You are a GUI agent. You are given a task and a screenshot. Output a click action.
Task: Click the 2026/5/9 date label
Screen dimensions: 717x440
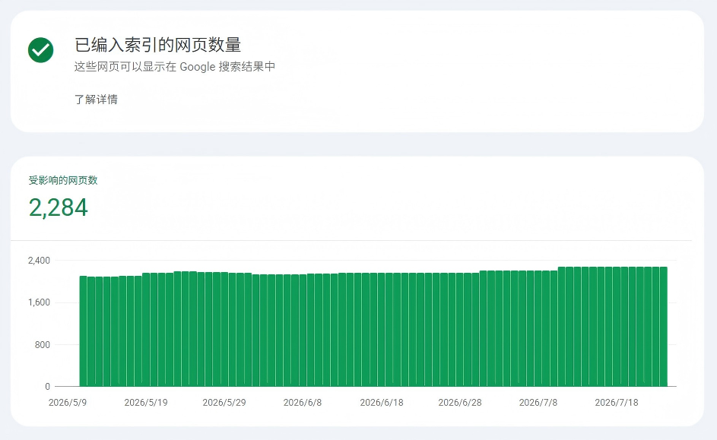click(68, 403)
